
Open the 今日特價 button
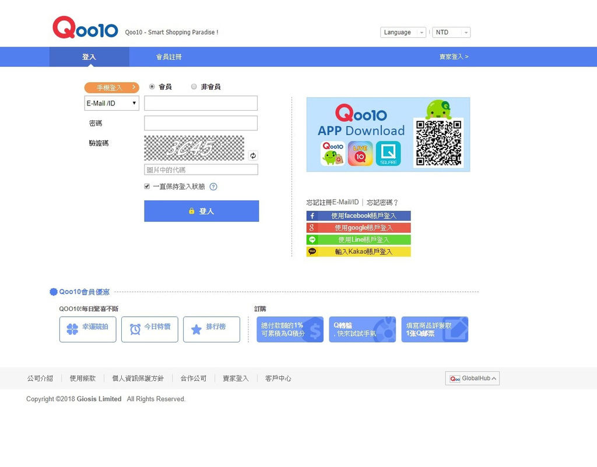click(150, 330)
